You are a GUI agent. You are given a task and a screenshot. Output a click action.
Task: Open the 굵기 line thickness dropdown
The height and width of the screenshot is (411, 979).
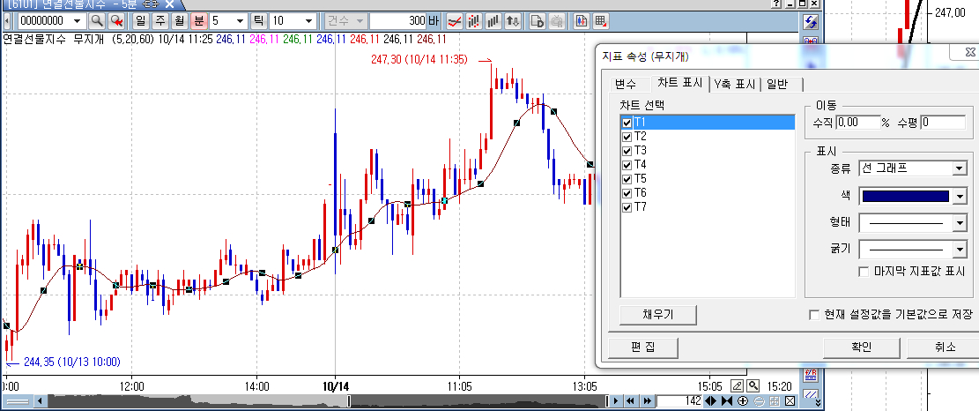coord(960,250)
